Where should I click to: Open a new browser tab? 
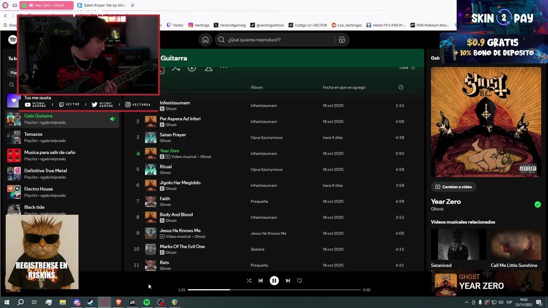click(x=132, y=5)
